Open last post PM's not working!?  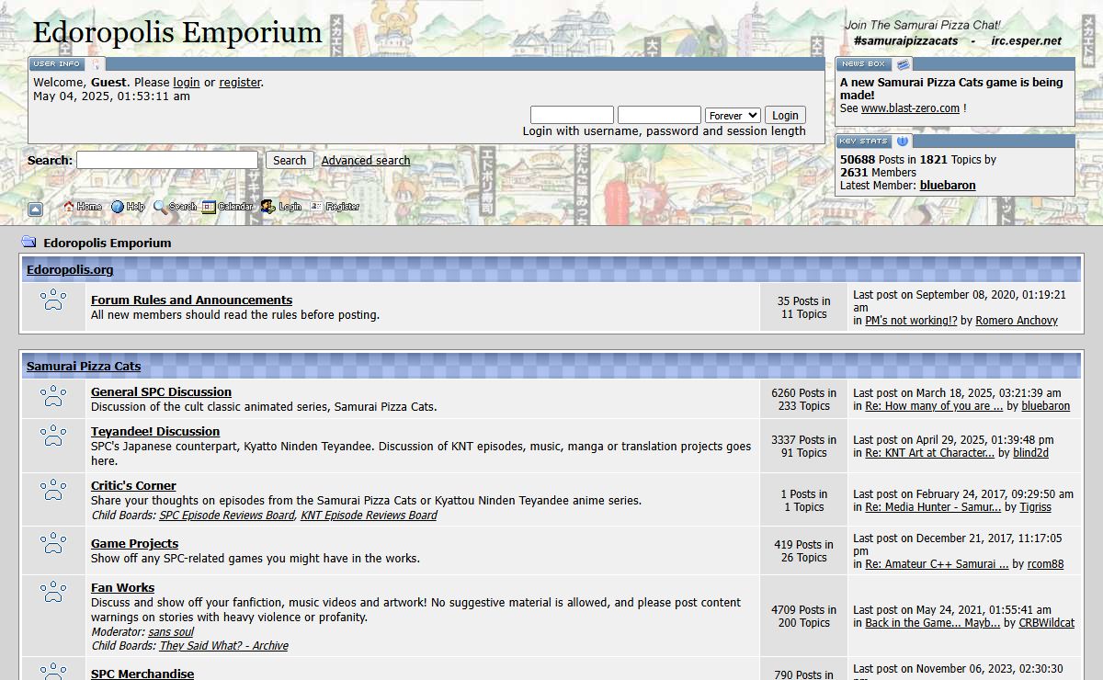coord(911,321)
